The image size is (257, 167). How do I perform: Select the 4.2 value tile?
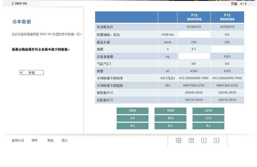point(208,126)
